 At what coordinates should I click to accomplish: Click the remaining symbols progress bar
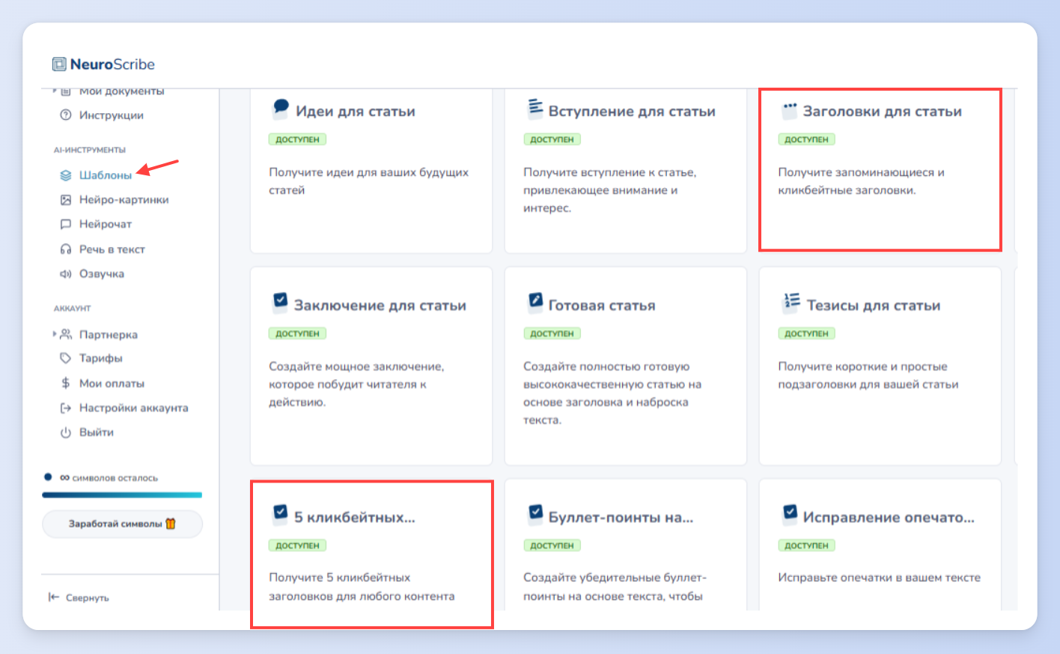coord(122,494)
